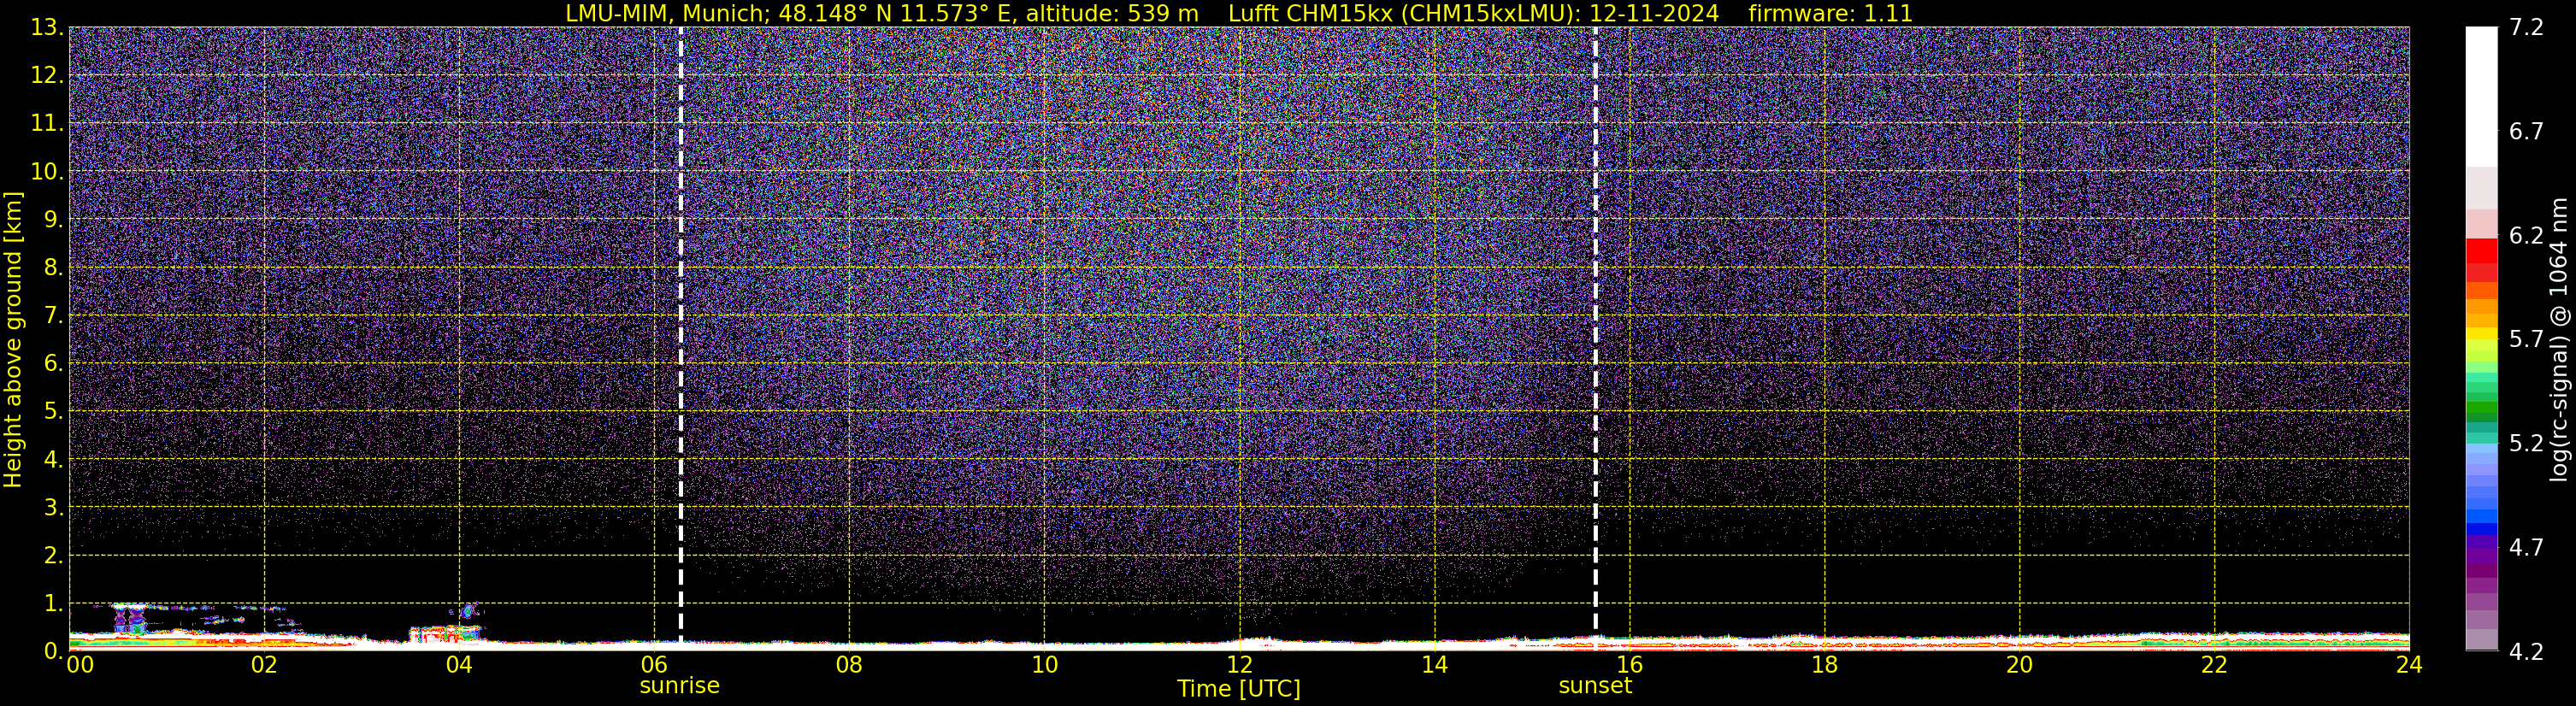The height and width of the screenshot is (706, 2576).
Task: Click the height tick label '13.'
Action: pyautogui.click(x=47, y=27)
